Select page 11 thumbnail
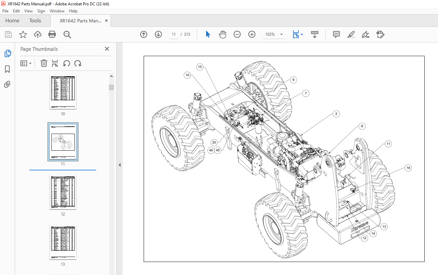Image resolution: width=438 pixels, height=275 pixels. pyautogui.click(x=63, y=142)
